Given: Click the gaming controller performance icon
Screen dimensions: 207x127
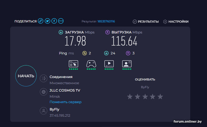Looking at the screenshot, I should click(x=91, y=64).
